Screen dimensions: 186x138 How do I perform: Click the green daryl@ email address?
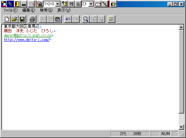[28, 35]
